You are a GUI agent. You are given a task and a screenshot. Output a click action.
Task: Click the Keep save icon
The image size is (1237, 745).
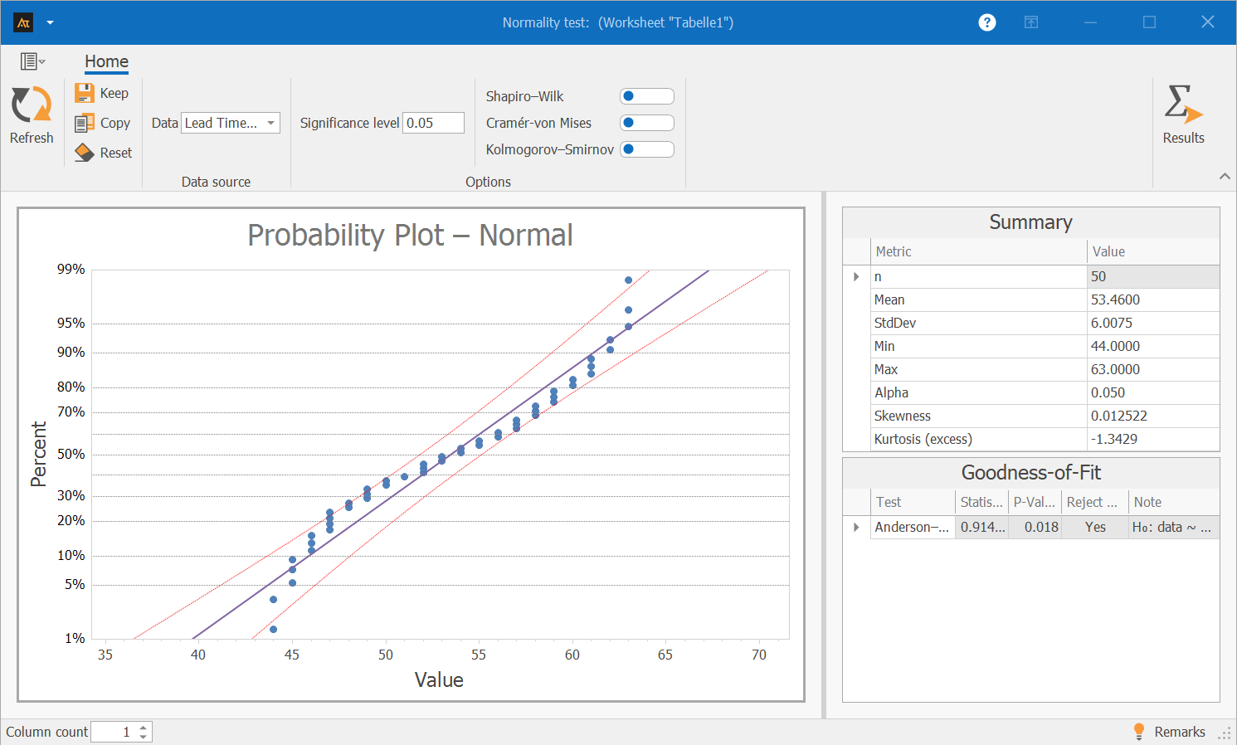click(85, 93)
